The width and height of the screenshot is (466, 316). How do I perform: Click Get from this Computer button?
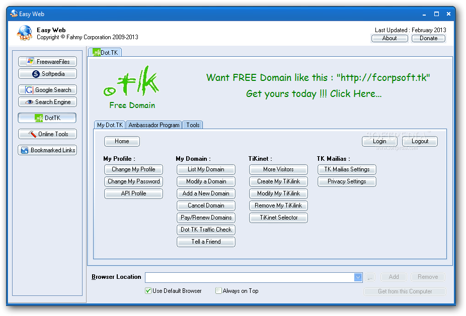[x=405, y=292]
